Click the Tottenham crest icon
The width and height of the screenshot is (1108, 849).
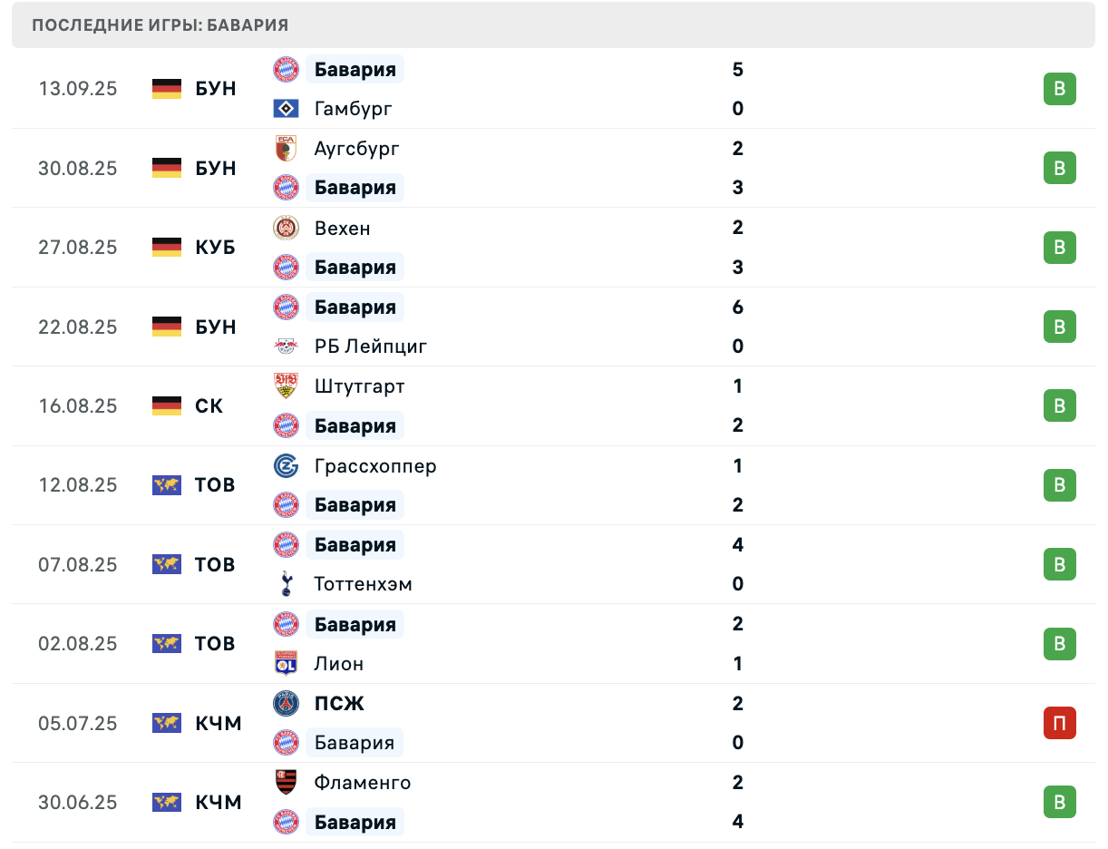(x=287, y=584)
